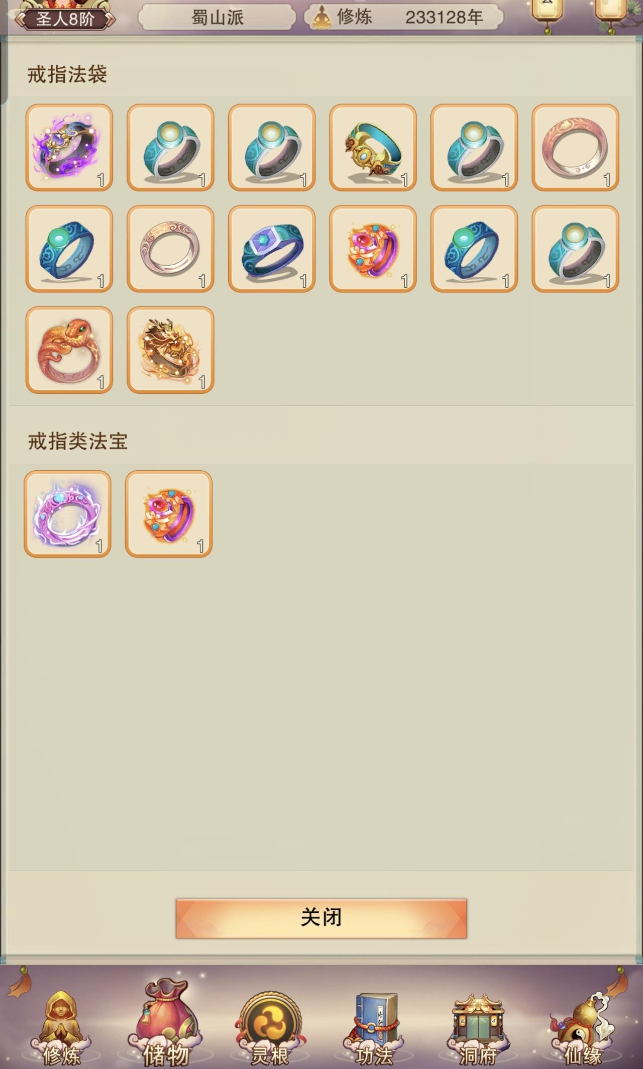Viewport: 643px width, 1069px height.
Task: Choose the purple hexagon gem ring
Action: pyautogui.click(x=272, y=249)
